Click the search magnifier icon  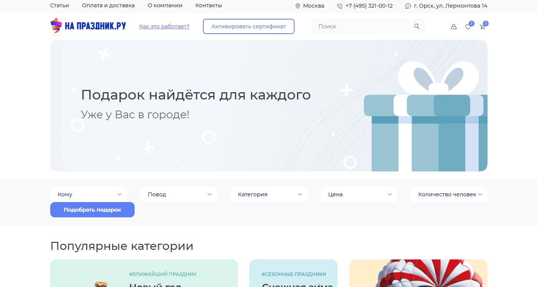click(417, 26)
